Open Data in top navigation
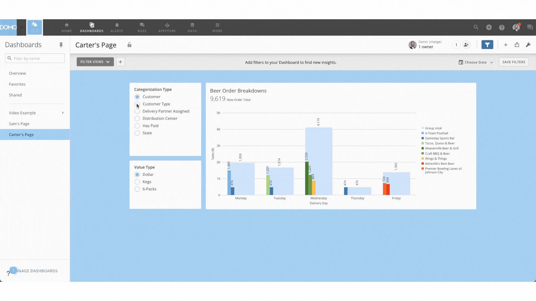Viewport: 536px width, 301px height. pyautogui.click(x=192, y=27)
